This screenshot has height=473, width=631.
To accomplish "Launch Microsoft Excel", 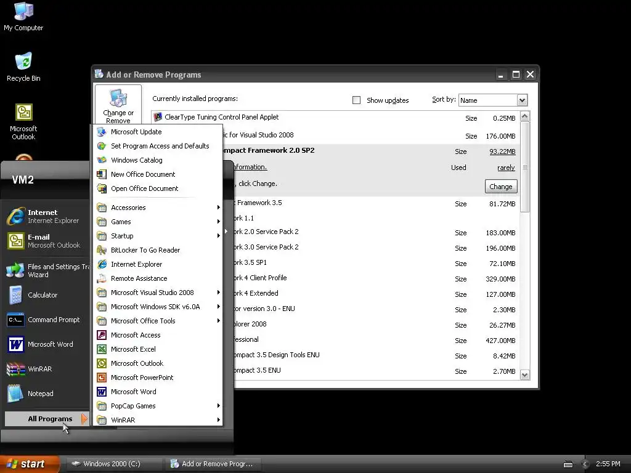I will coord(157,349).
